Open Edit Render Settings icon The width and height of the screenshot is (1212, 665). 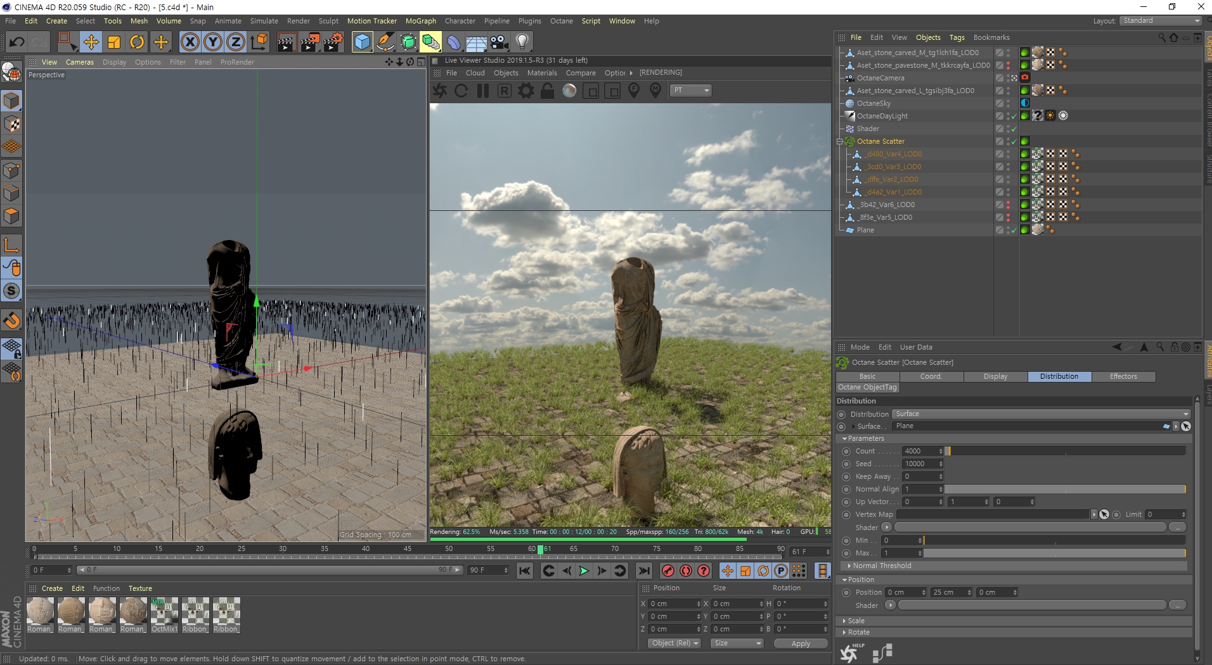pyautogui.click(x=333, y=42)
